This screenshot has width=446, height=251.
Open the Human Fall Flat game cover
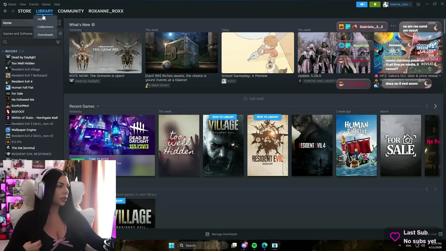356,145
